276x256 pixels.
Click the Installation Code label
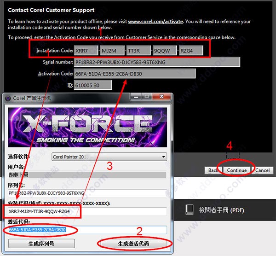(x=55, y=51)
